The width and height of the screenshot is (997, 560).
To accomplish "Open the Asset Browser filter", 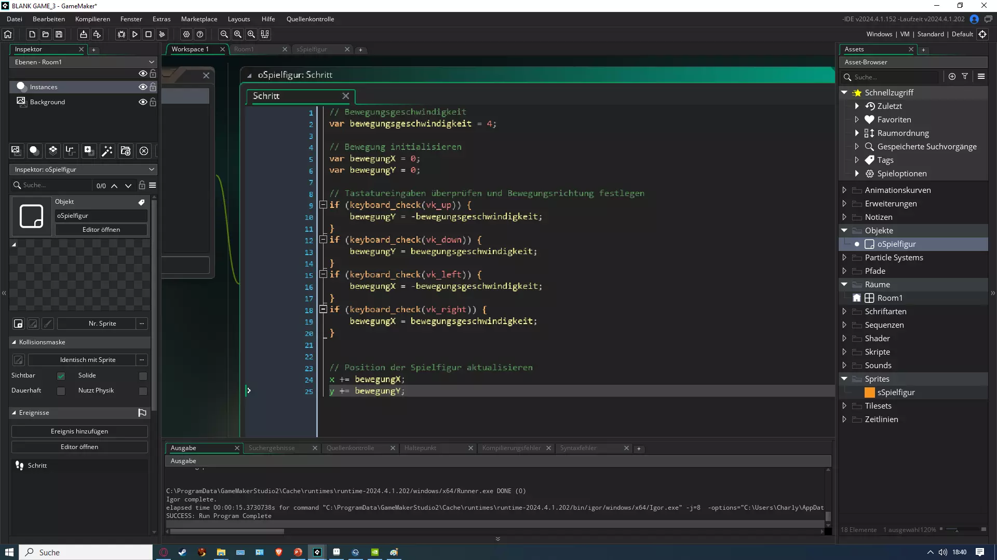I will tap(965, 76).
